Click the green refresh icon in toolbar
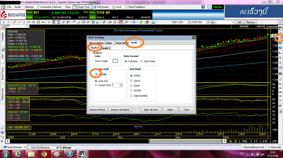 click(141, 22)
